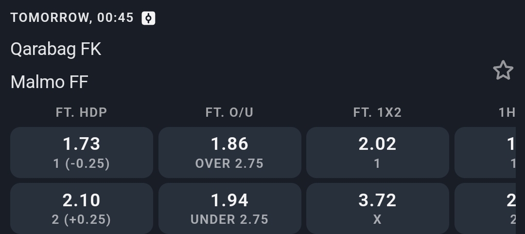Bet on home win at odds 2.02
525x234 pixels.
click(377, 152)
